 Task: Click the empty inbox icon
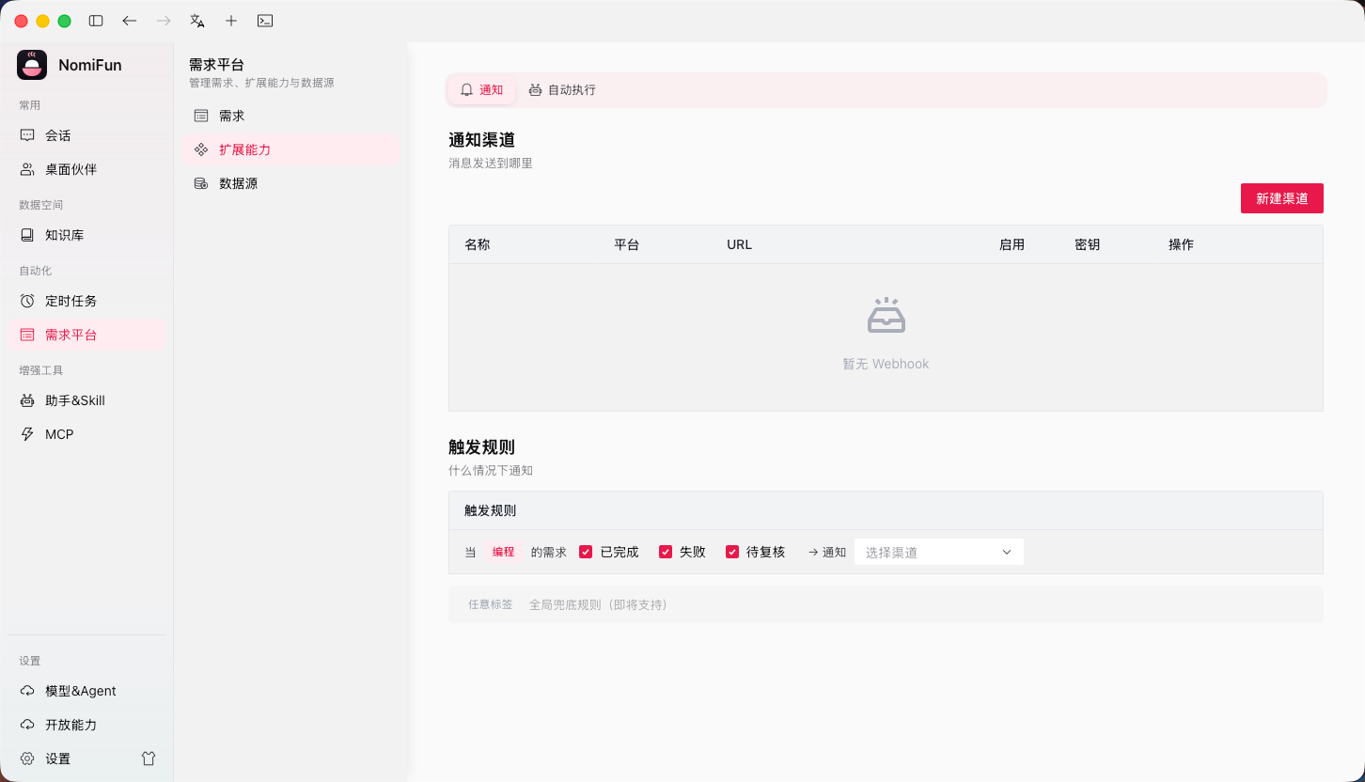coord(886,316)
